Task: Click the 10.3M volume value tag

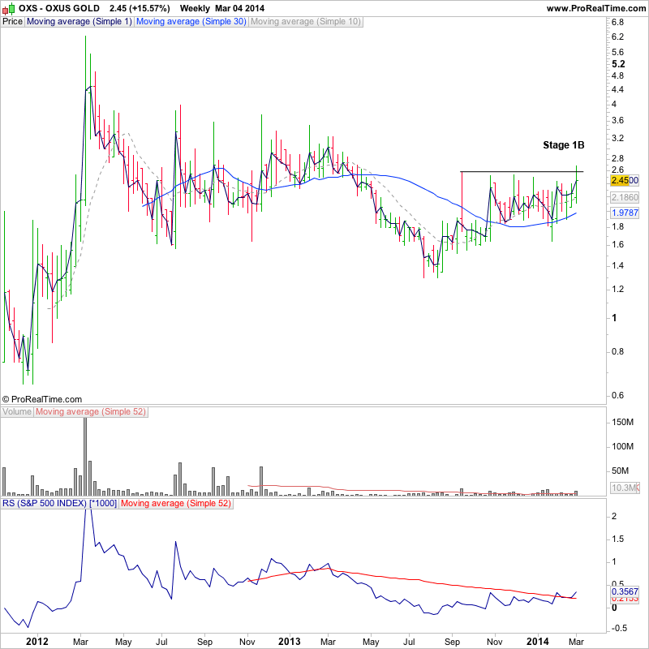Action: point(625,488)
